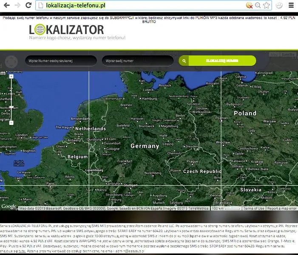Open the Report a map error link
Image resolution: width=298 pixels, height=255 pixels.
pyautogui.click(x=282, y=208)
